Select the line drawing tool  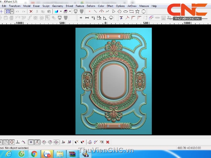[95, 11]
